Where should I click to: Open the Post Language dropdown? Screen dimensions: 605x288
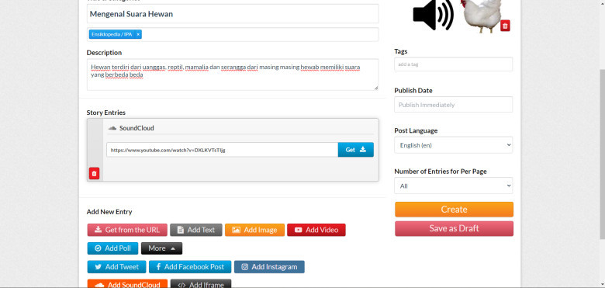454,145
